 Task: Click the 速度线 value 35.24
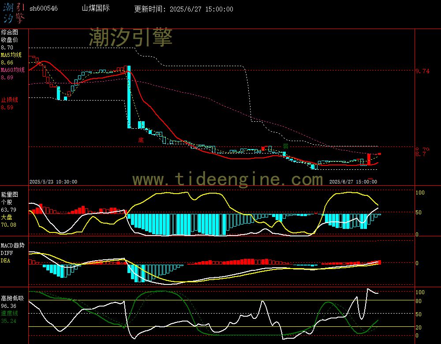tap(9, 321)
